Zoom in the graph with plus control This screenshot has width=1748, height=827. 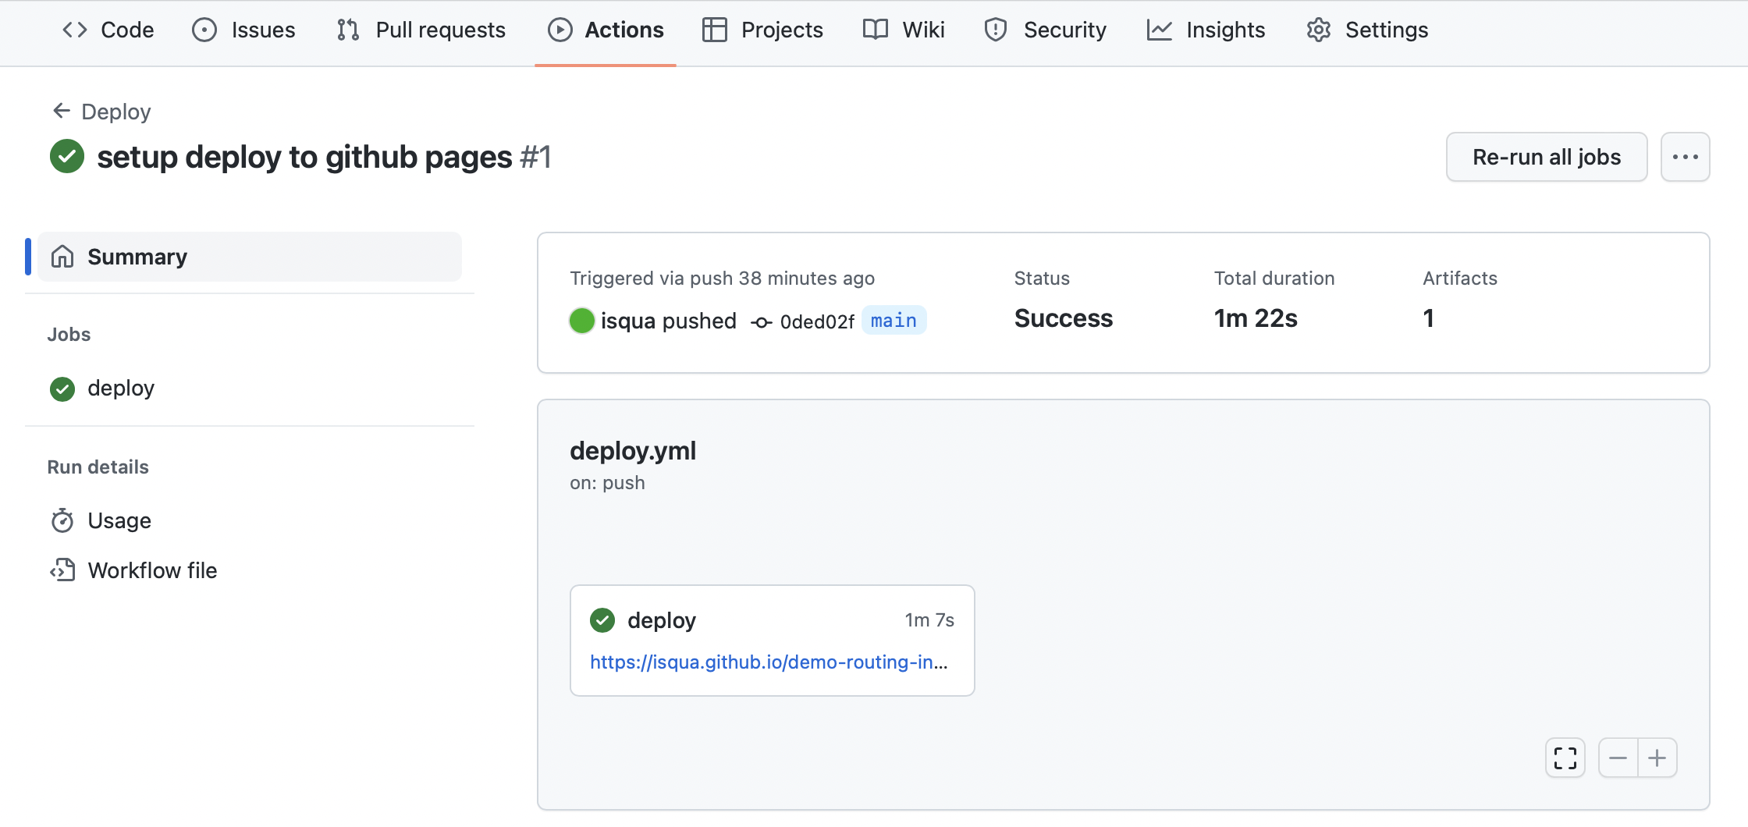tap(1657, 758)
